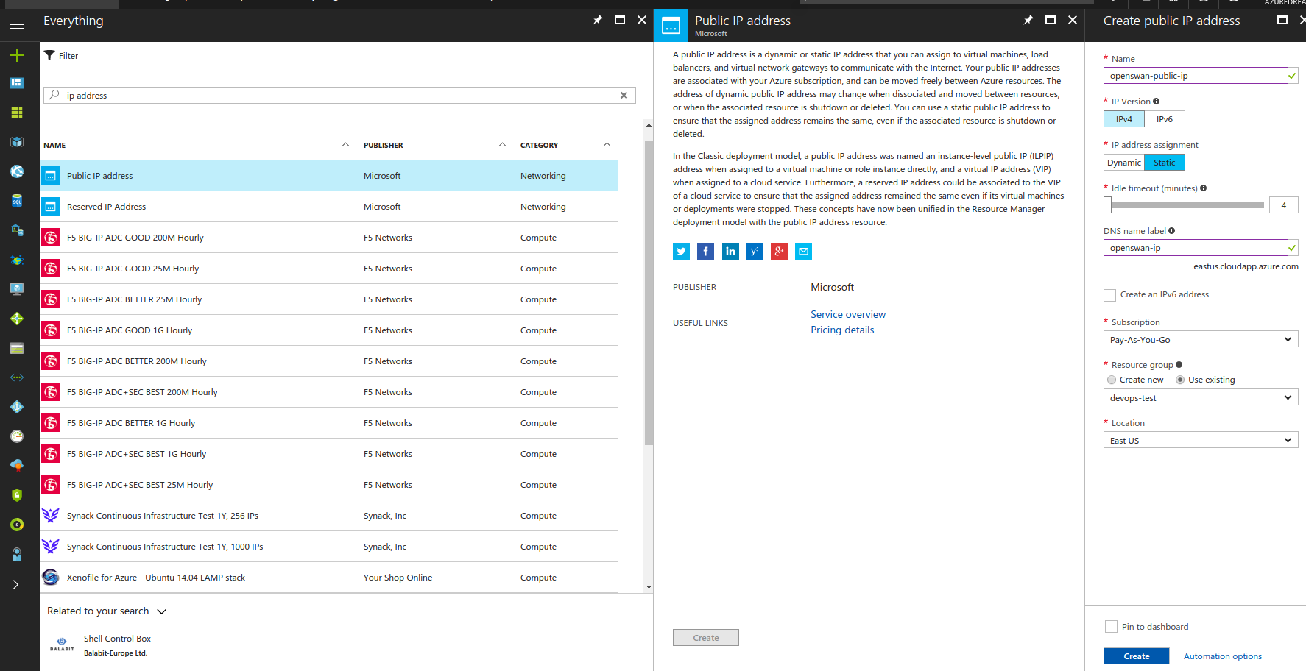Click the green plus New resource icon

pyautogui.click(x=17, y=55)
